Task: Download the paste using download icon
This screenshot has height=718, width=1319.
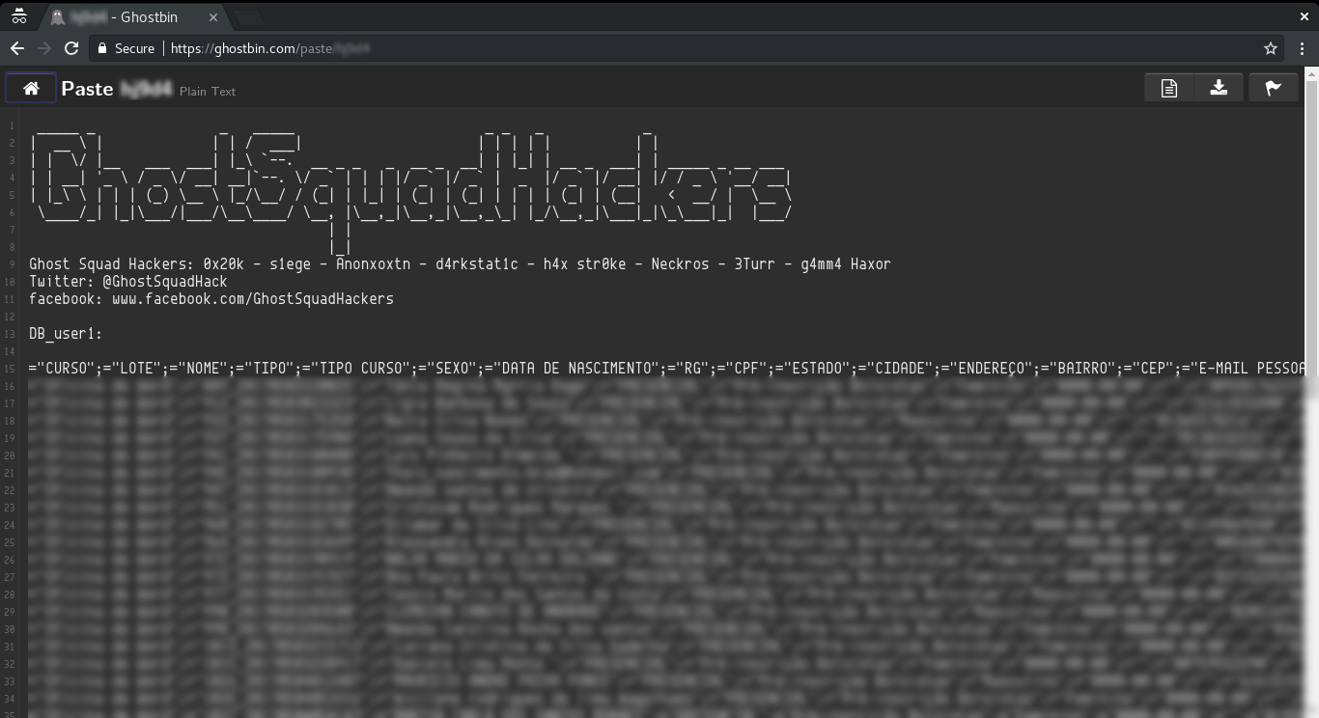Action: (1219, 89)
